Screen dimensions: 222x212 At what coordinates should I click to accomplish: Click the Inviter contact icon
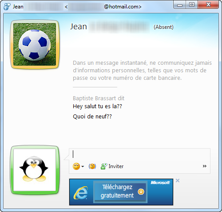tap(104, 166)
